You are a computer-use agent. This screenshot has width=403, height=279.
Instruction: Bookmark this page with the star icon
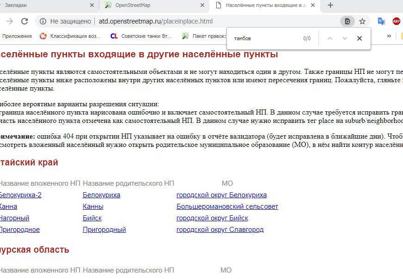[x=362, y=21]
